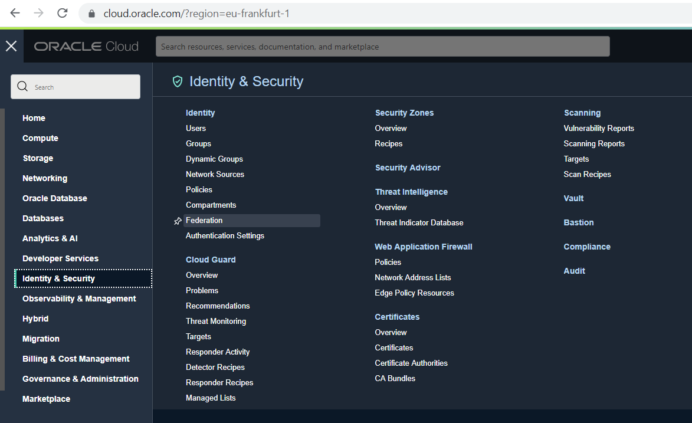Open Certificate Authorities page
692x423 pixels.
point(411,363)
